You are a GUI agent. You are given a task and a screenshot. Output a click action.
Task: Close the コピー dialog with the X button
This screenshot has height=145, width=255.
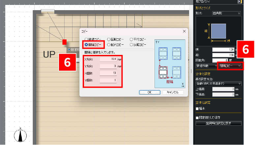(184, 31)
